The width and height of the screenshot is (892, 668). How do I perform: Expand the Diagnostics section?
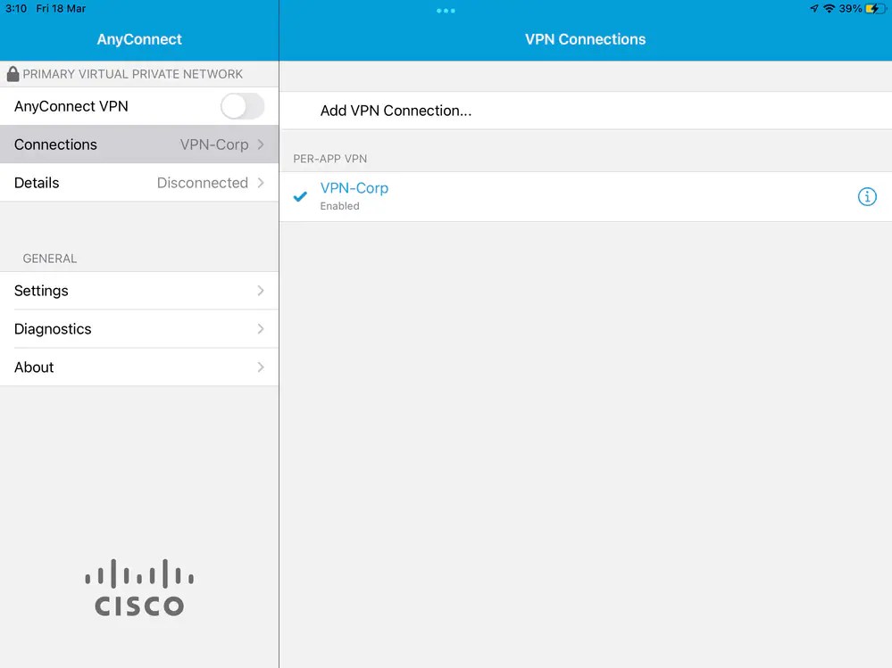[138, 329]
